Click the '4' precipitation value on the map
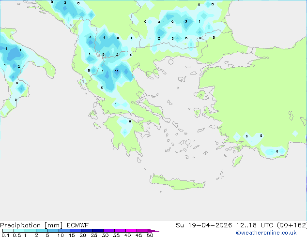The image size is (307, 237). tap(104, 38)
